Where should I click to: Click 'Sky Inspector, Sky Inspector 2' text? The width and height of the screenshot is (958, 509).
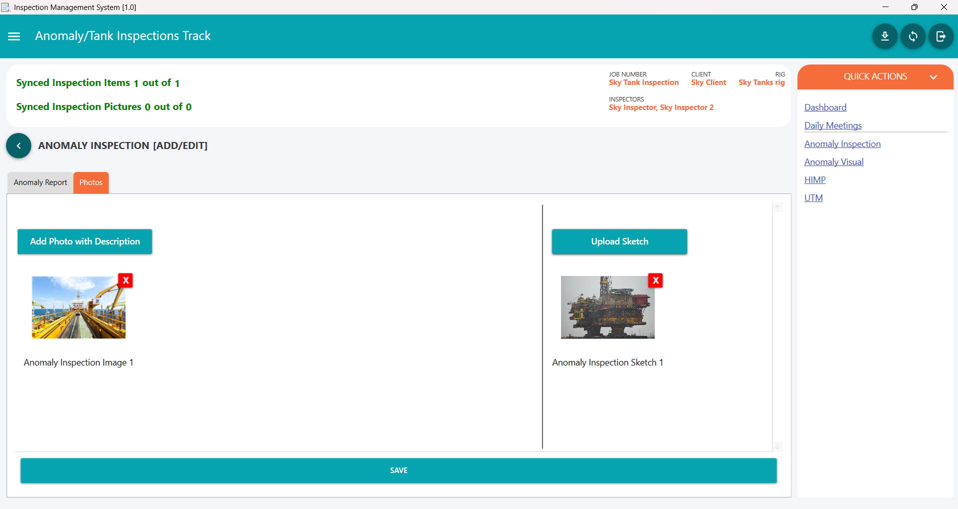[661, 107]
